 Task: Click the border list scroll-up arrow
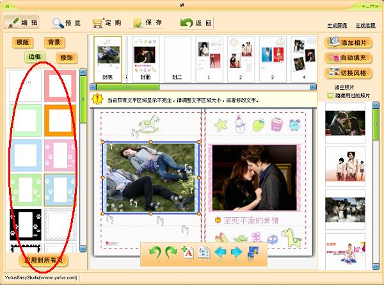pos(83,72)
